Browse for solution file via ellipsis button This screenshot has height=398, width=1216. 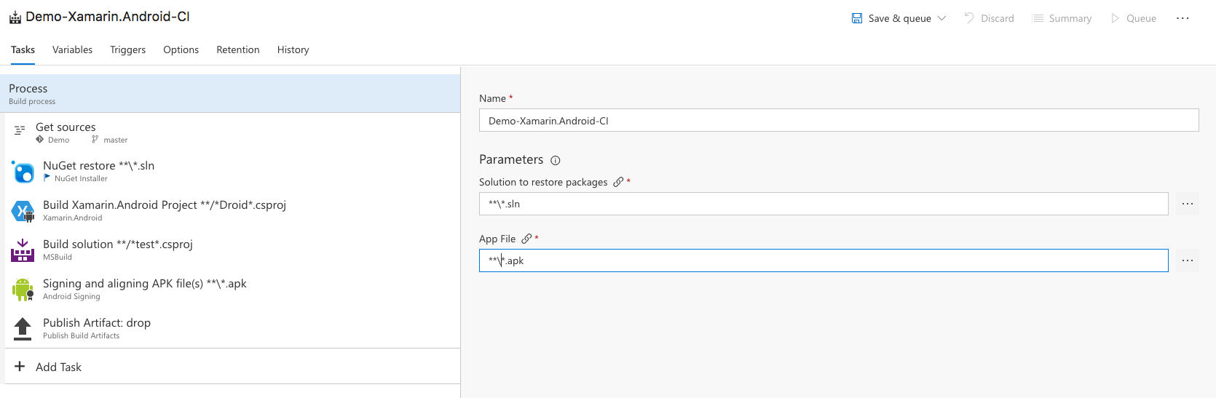click(1187, 204)
